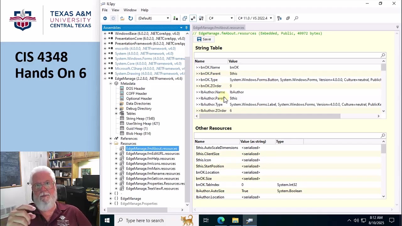Launch Microsoft Edge from the taskbar

coord(221,220)
